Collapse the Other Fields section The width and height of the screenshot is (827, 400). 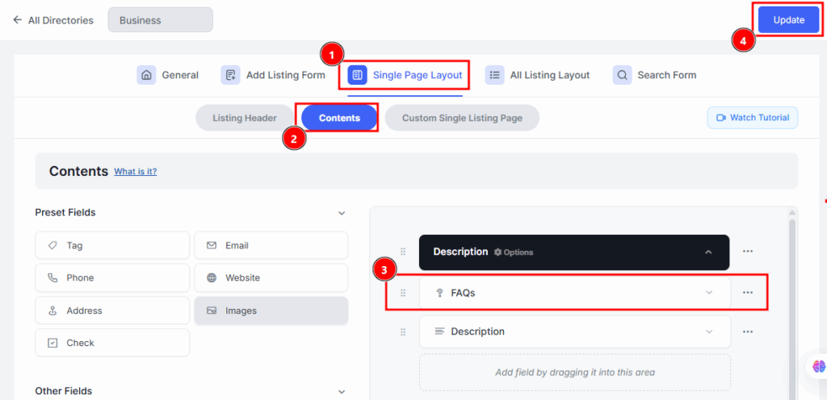click(x=342, y=391)
